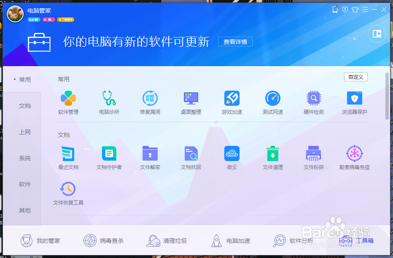Go to 电脑加速 speed-up tab
Viewport: 393px width, 258px height.
[x=230, y=241]
